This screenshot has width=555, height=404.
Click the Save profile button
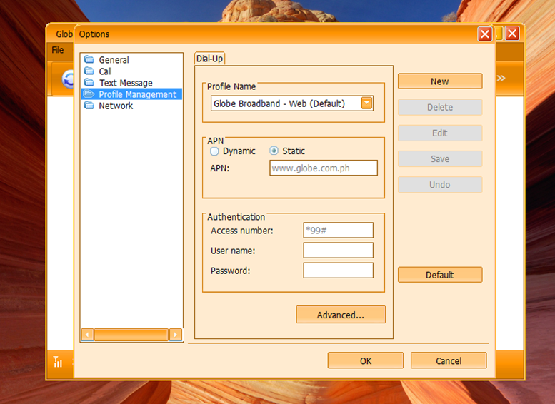coord(440,159)
